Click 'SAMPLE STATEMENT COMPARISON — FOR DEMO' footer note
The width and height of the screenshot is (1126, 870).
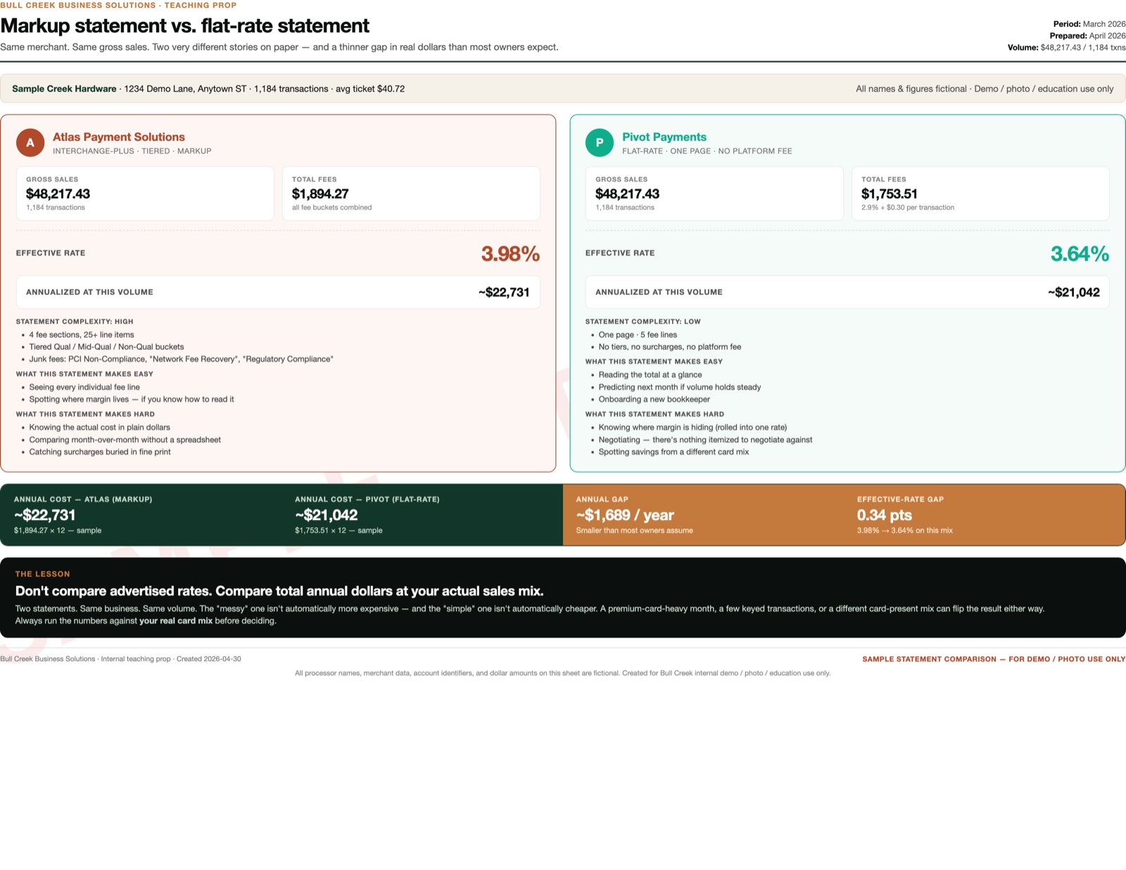tap(994, 660)
